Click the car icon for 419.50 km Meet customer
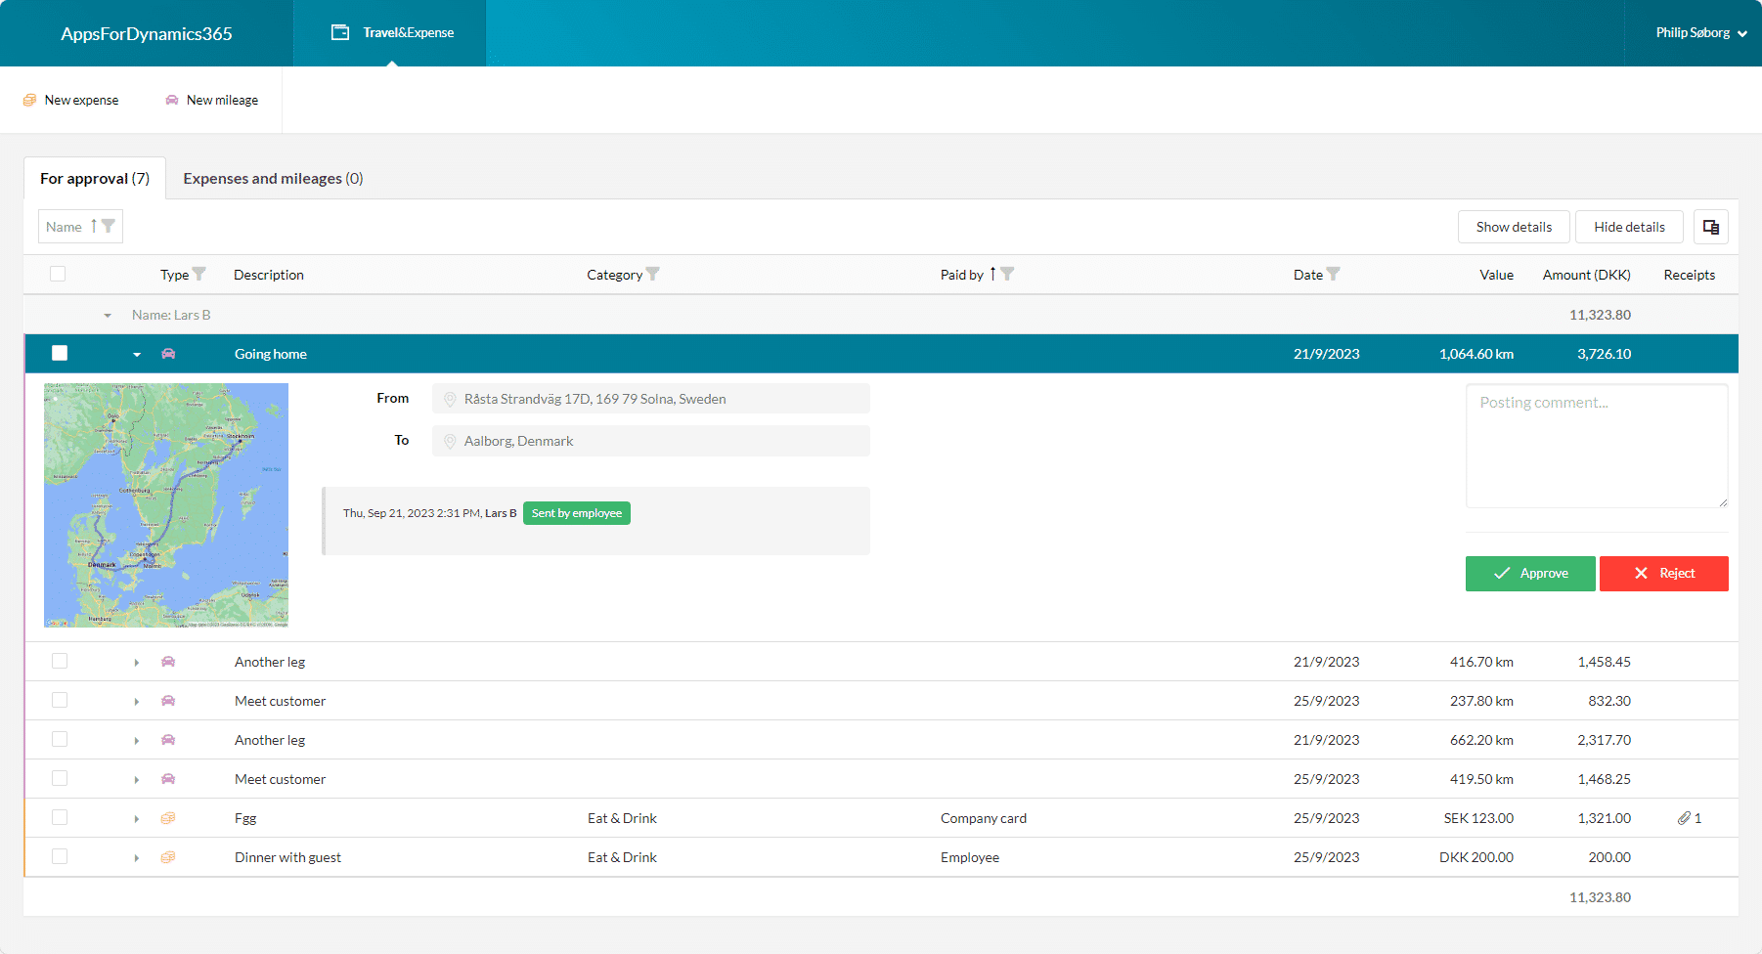This screenshot has width=1762, height=954. pos(168,779)
